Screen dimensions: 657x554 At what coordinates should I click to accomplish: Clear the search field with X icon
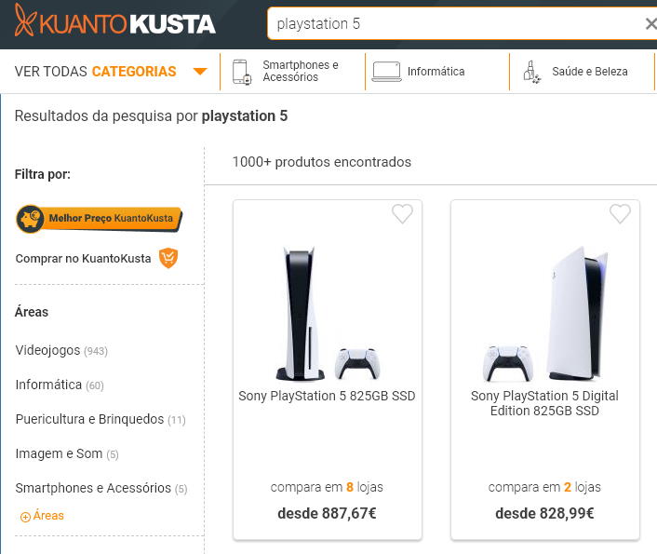click(650, 24)
